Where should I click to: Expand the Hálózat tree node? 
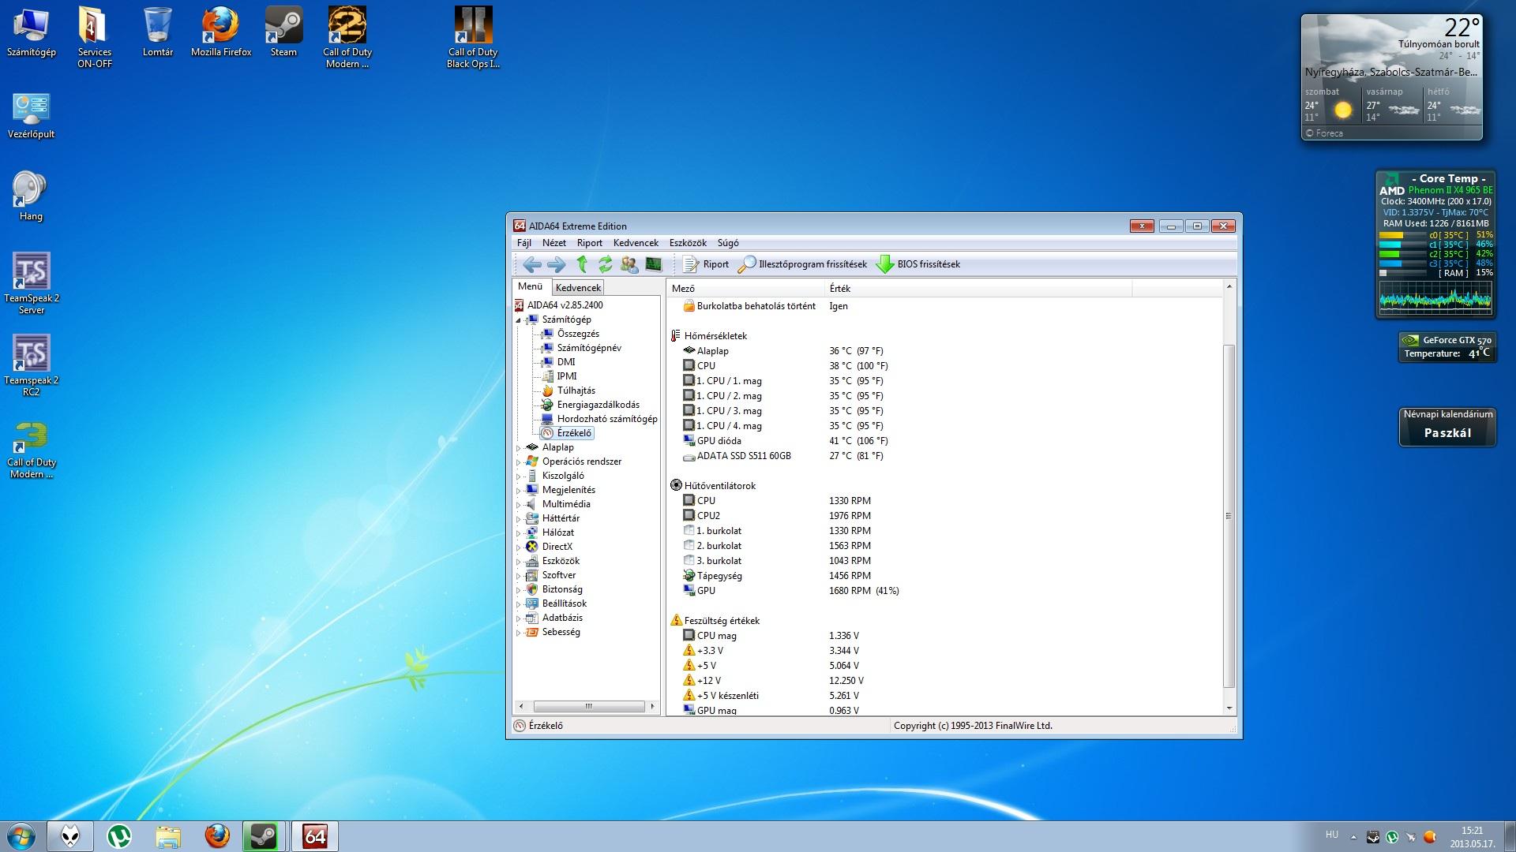coord(519,533)
